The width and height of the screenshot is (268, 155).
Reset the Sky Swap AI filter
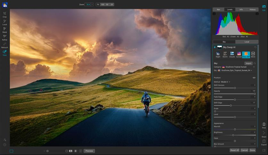255,47
